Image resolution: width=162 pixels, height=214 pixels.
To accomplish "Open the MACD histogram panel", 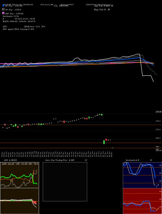I will click(19, 201).
